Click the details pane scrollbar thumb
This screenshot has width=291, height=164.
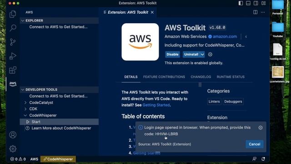tap(200, 85)
